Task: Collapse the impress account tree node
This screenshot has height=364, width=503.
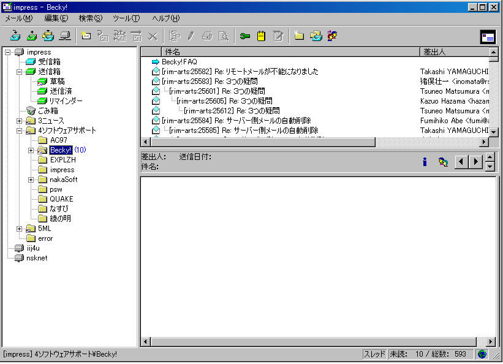Action: coord(8,52)
